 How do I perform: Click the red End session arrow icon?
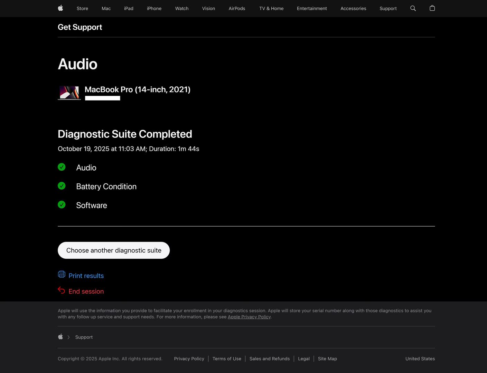pyautogui.click(x=62, y=290)
